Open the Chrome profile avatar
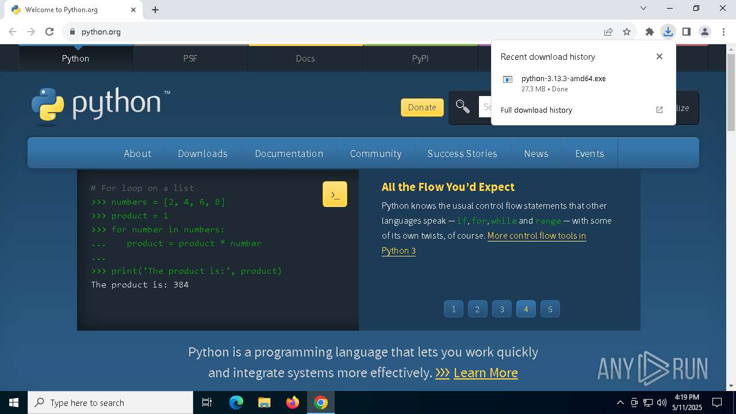Viewport: 736px width, 414px height. [x=705, y=32]
